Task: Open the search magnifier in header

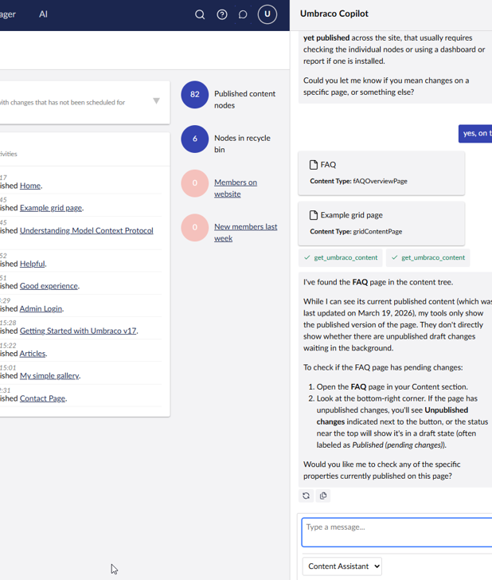Action: [200, 14]
